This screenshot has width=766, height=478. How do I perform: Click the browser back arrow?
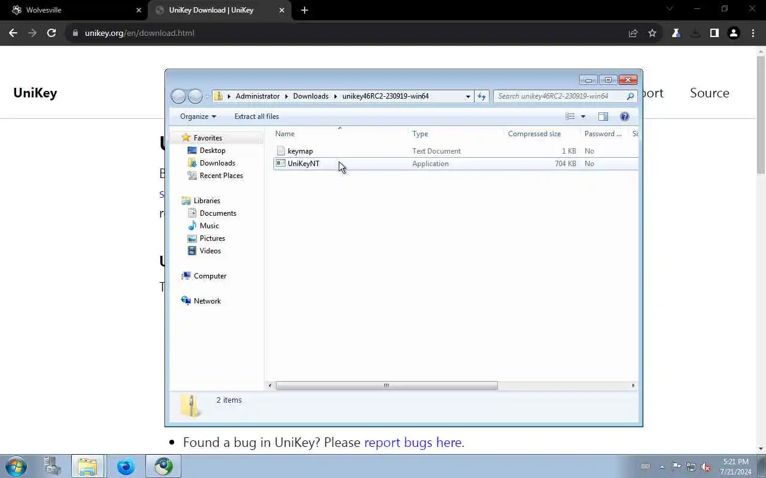[13, 33]
